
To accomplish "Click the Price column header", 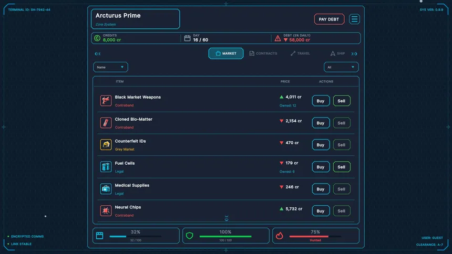I will (285, 81).
